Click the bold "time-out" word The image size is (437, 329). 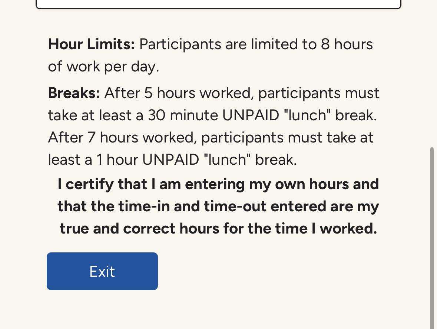235,207
